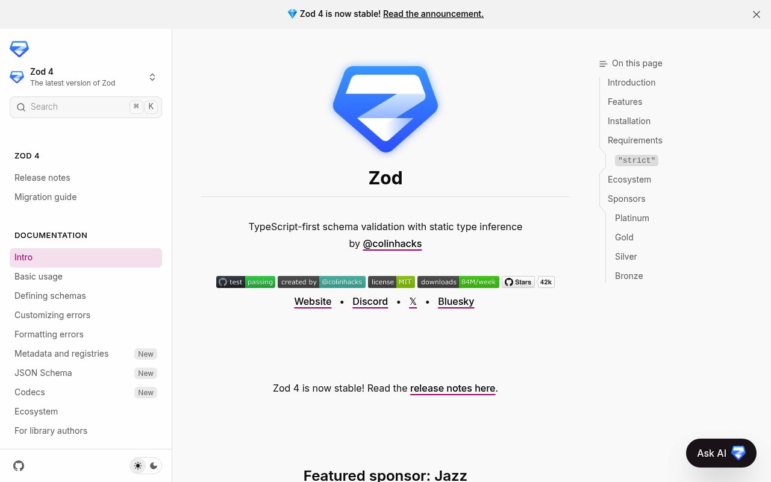Click the GitHub Stars badge
The width and height of the screenshot is (771, 482).
pos(528,282)
